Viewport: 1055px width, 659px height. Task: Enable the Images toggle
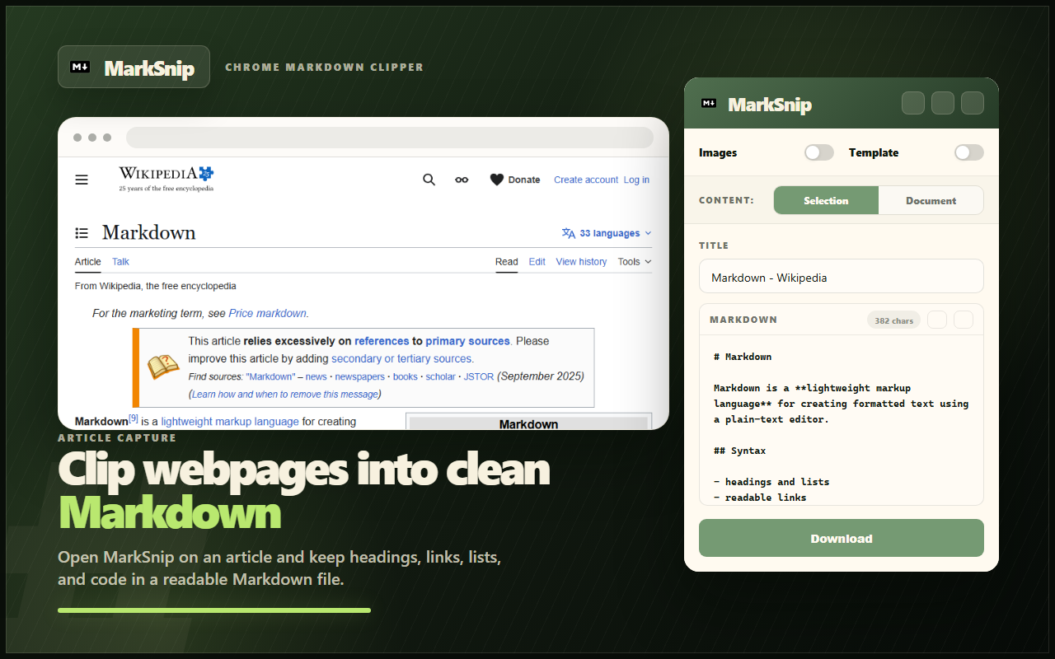(819, 152)
